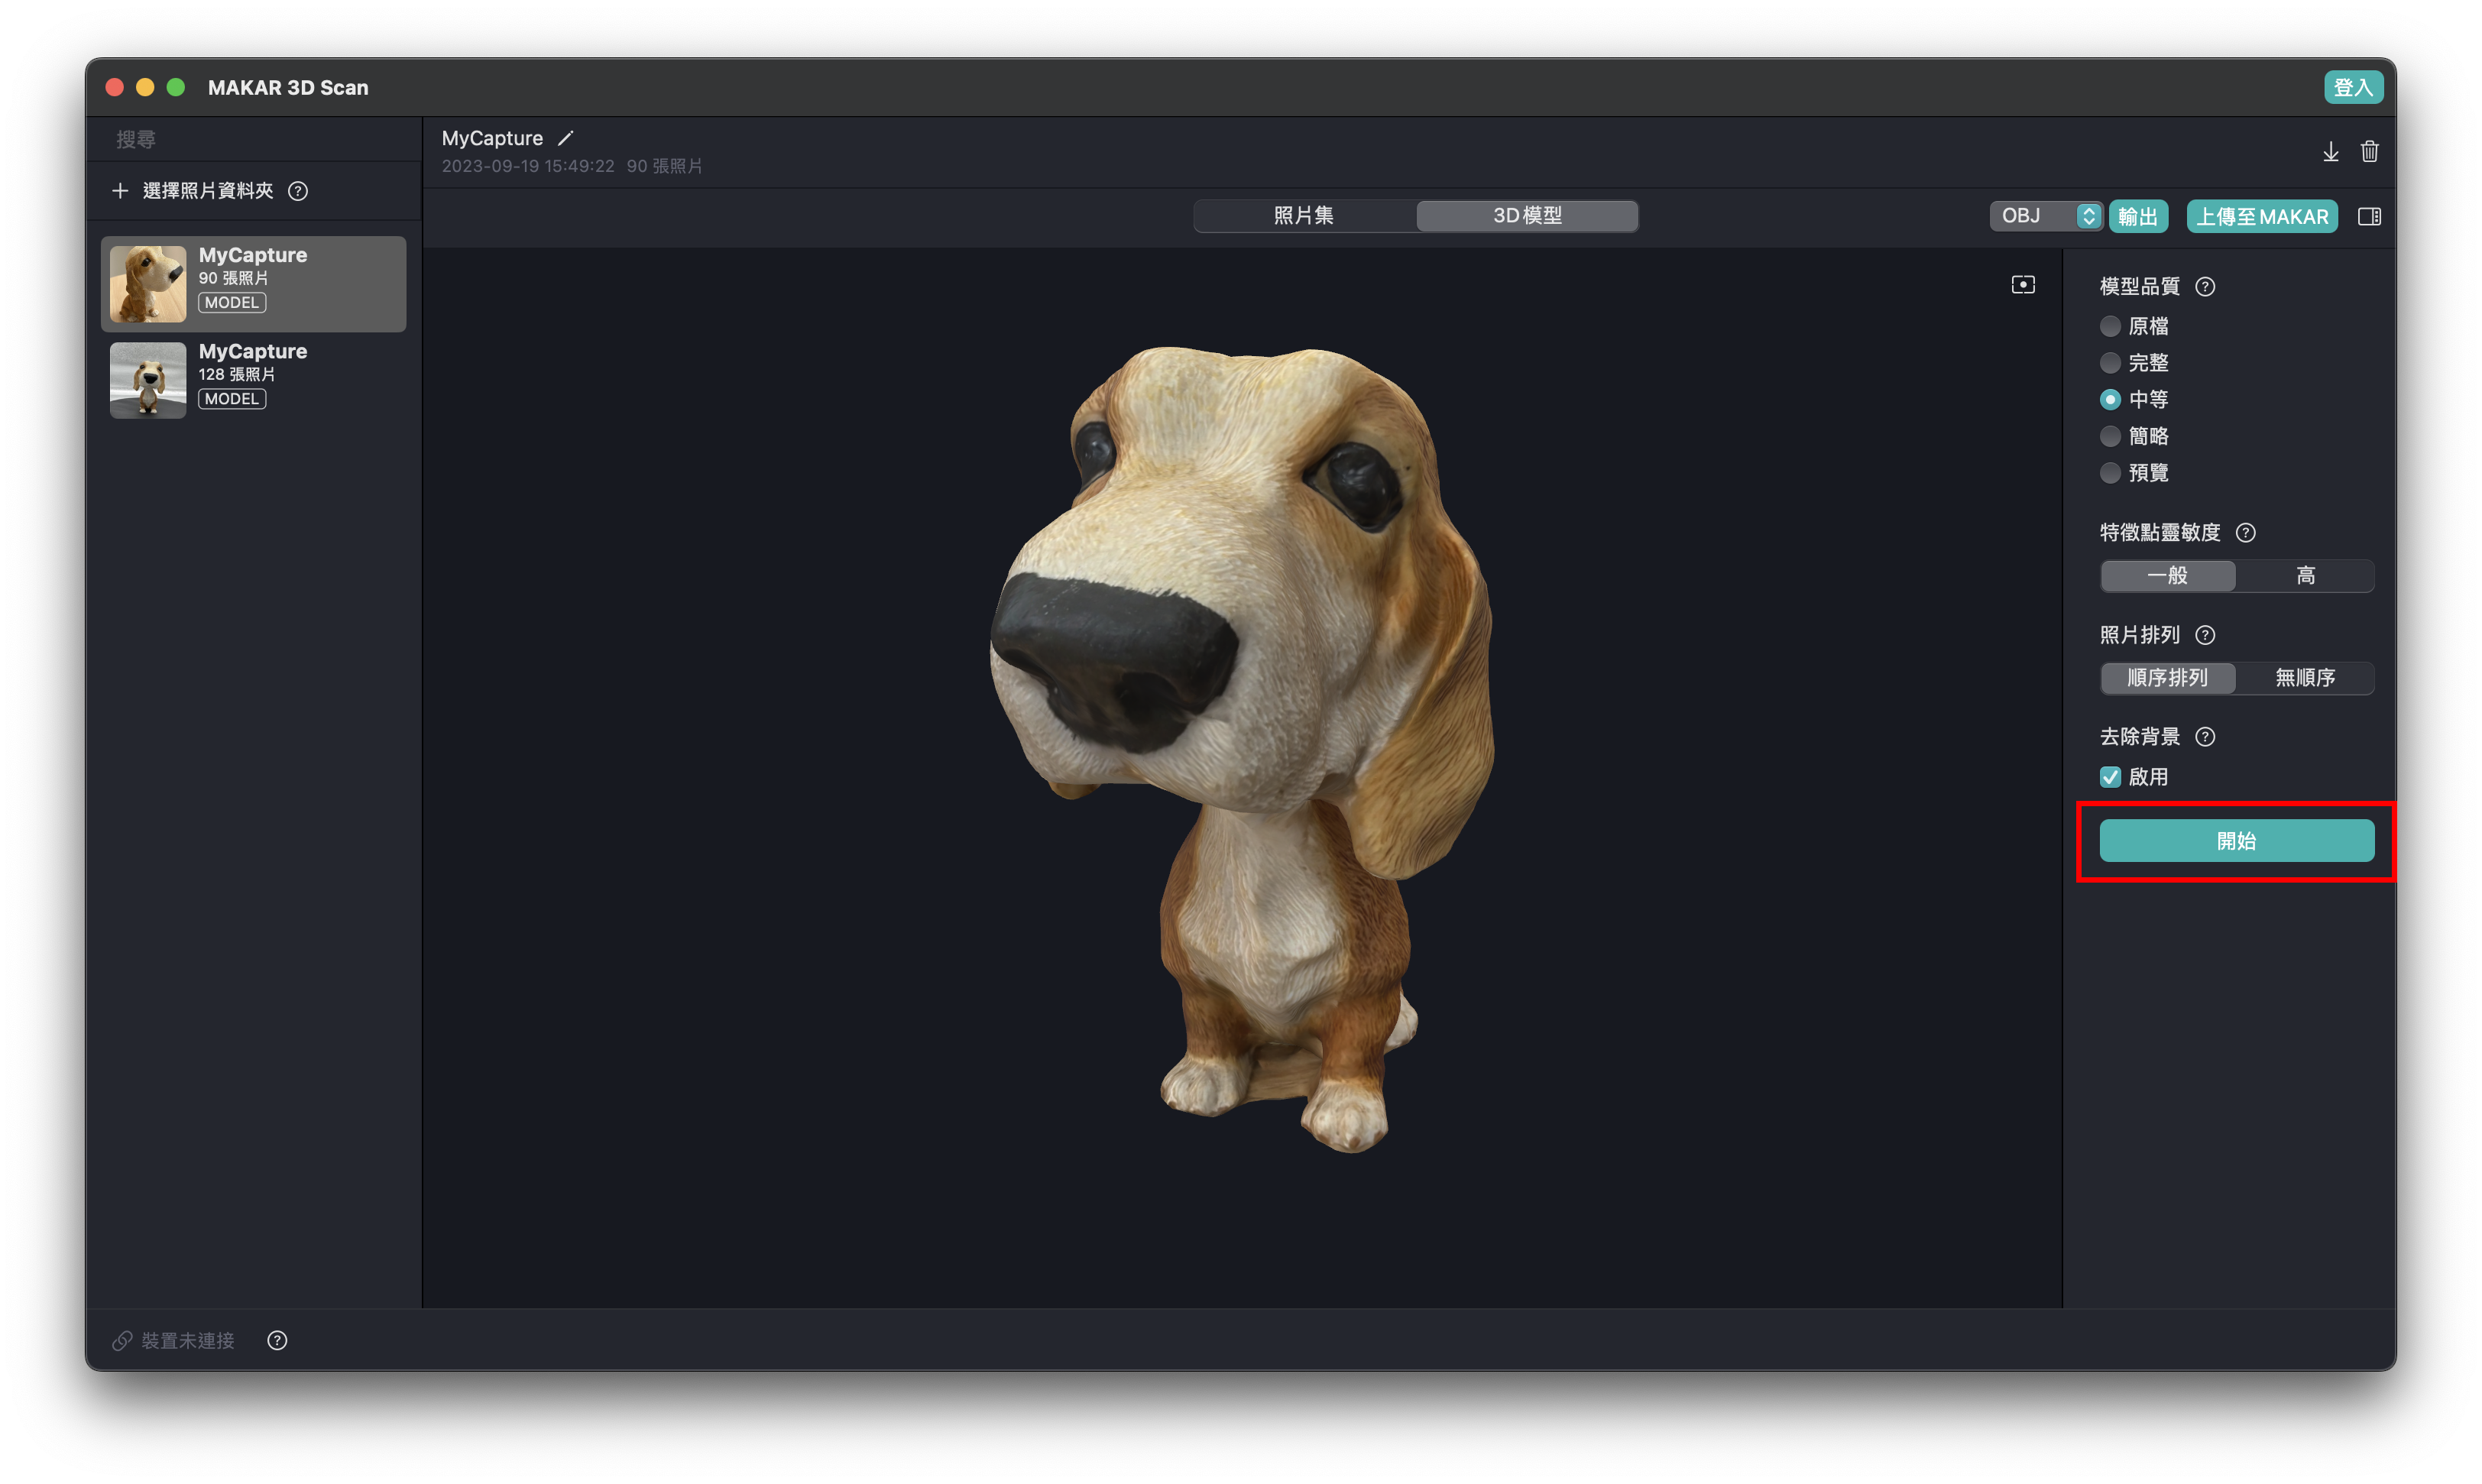Click help icon beside 選擇照片資料夾
The image size is (2482, 1484).
click(x=298, y=191)
